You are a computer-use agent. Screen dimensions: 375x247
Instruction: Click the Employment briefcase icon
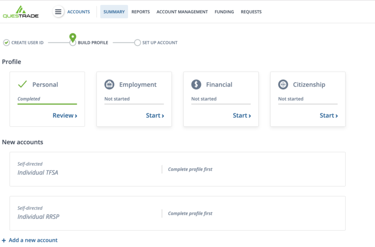point(109,85)
